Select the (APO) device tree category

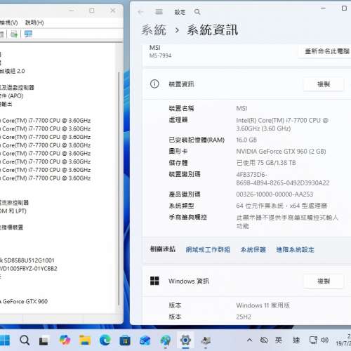pyautogui.click(x=12, y=95)
